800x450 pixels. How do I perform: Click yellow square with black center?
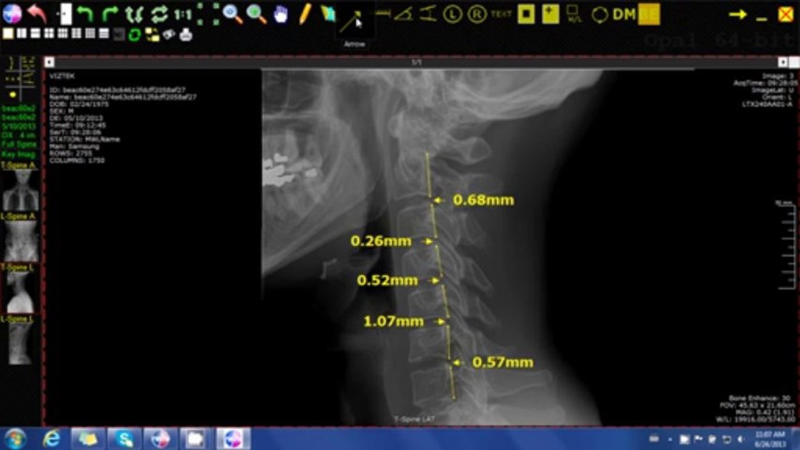click(x=526, y=14)
